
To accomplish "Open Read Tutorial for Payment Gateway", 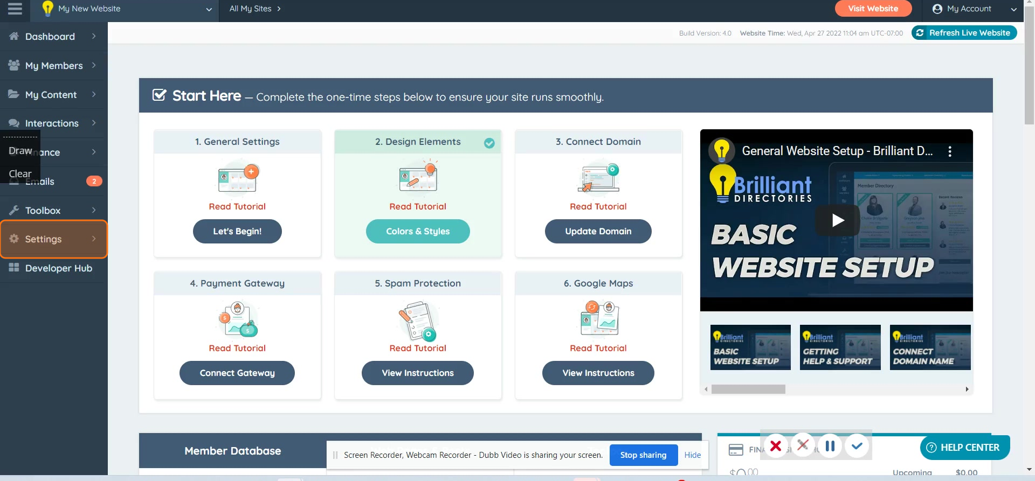I will coord(237,348).
